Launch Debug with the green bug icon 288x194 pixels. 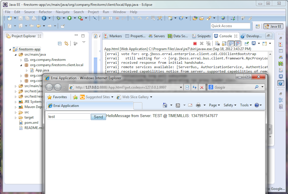(x=58, y=18)
